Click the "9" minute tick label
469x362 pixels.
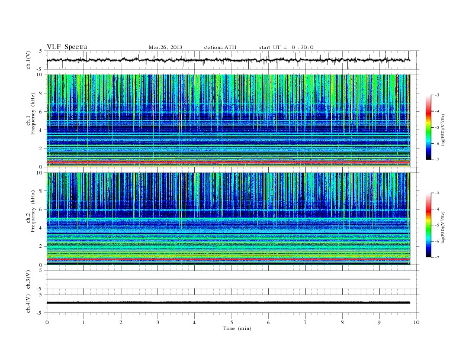click(379, 322)
